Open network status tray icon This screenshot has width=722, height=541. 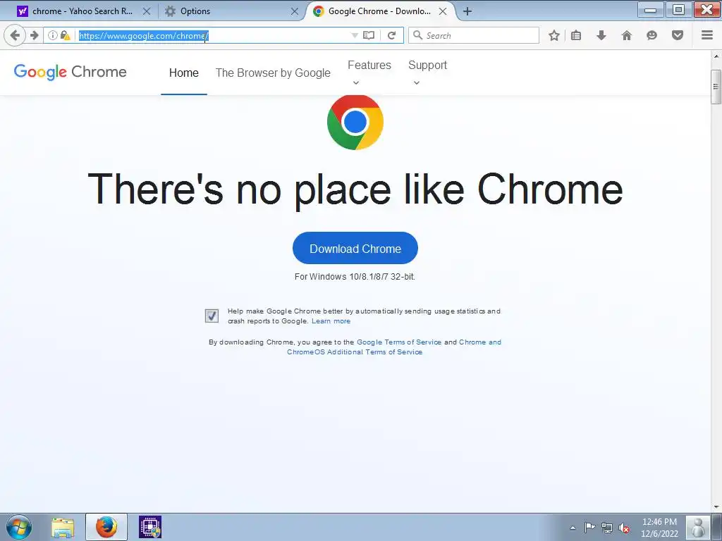[607, 528]
